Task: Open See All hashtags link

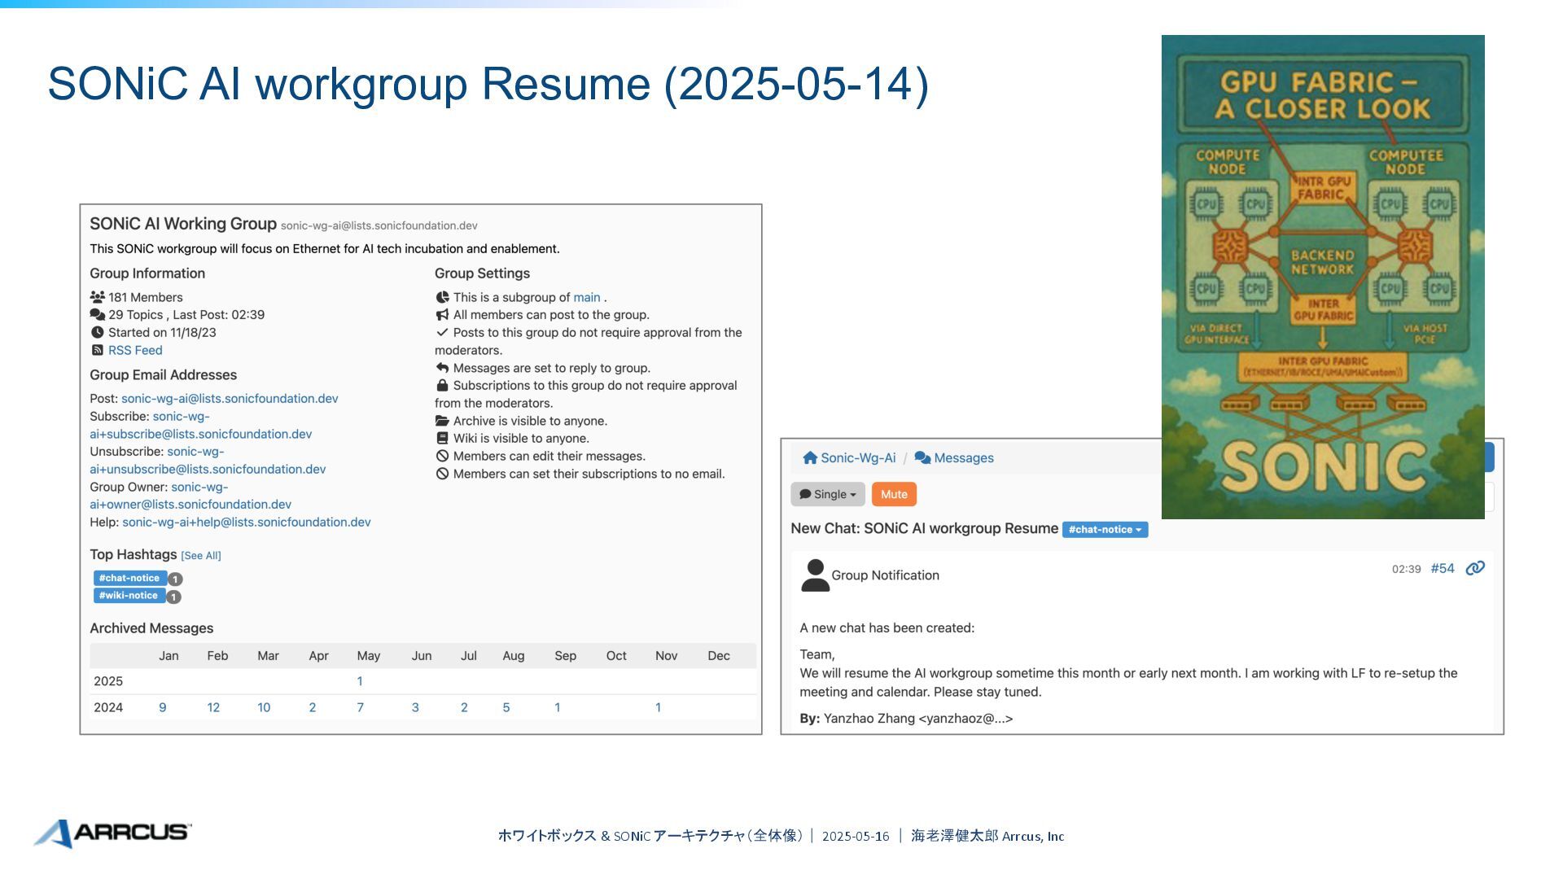Action: tap(200, 555)
